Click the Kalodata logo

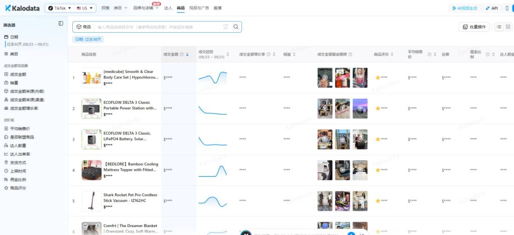(x=23, y=8)
